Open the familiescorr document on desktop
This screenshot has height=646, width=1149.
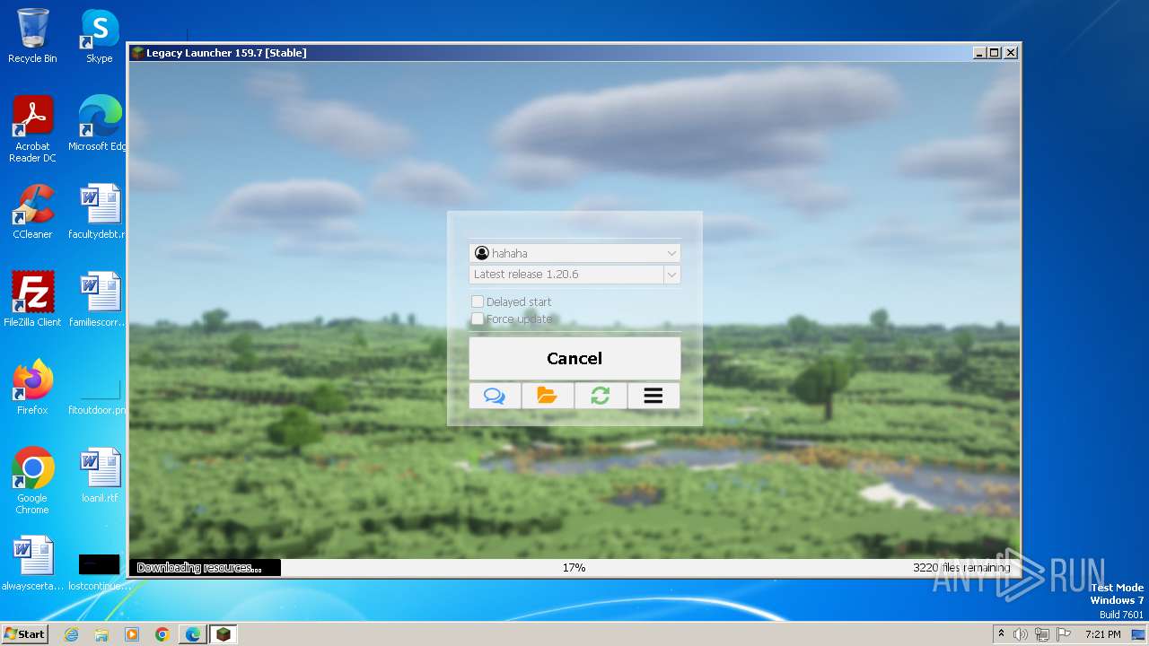click(100, 300)
